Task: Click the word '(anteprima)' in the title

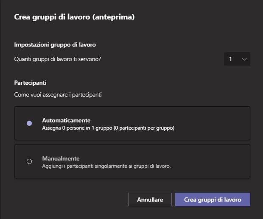Action: [114, 17]
